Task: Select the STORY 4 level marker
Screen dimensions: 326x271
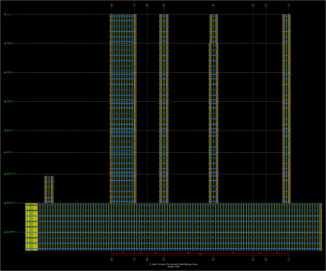Action: [5, 72]
